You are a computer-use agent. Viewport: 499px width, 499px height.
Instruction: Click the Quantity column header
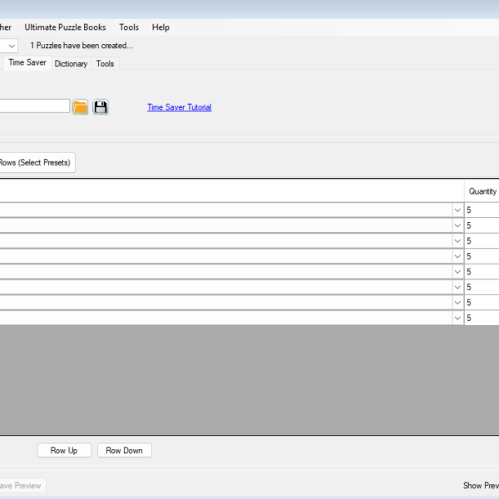point(482,191)
